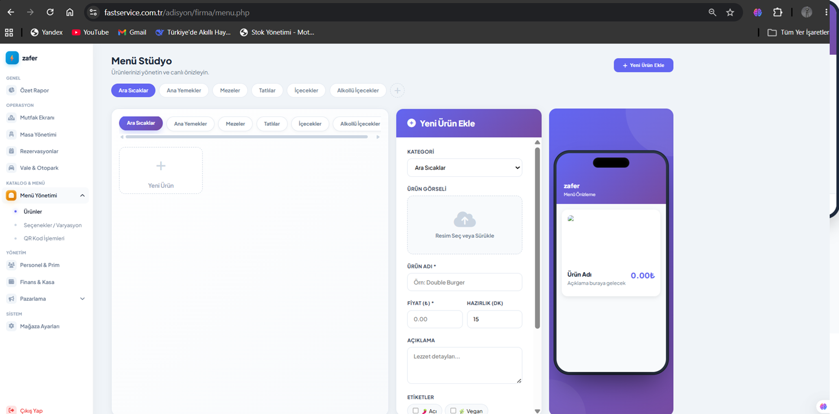Select the Rezervasyonlar calendar icon
839x414 pixels.
11,151
